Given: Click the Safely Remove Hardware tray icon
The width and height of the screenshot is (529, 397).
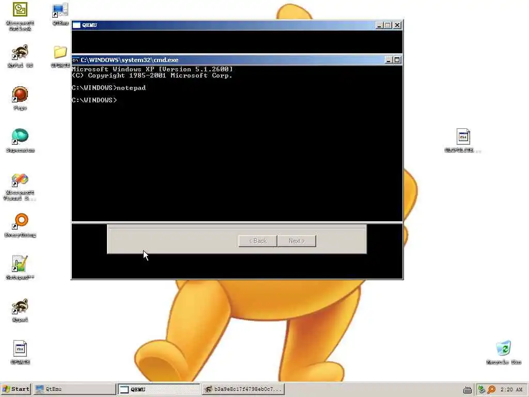Looking at the screenshot, I should [481, 390].
